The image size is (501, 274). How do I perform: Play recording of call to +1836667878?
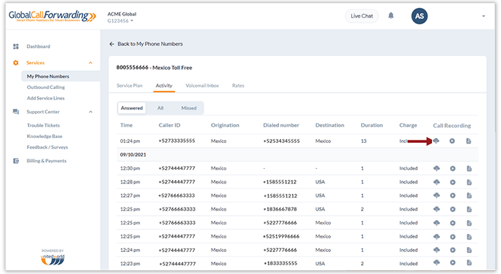click(453, 209)
